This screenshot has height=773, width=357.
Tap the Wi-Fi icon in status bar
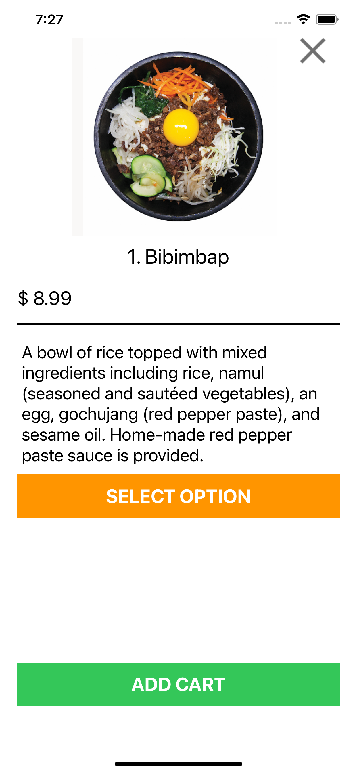(303, 20)
